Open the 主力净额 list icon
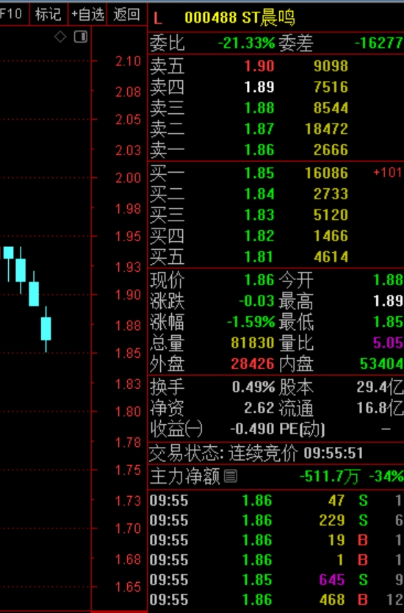This screenshot has width=404, height=613. pyautogui.click(x=231, y=476)
